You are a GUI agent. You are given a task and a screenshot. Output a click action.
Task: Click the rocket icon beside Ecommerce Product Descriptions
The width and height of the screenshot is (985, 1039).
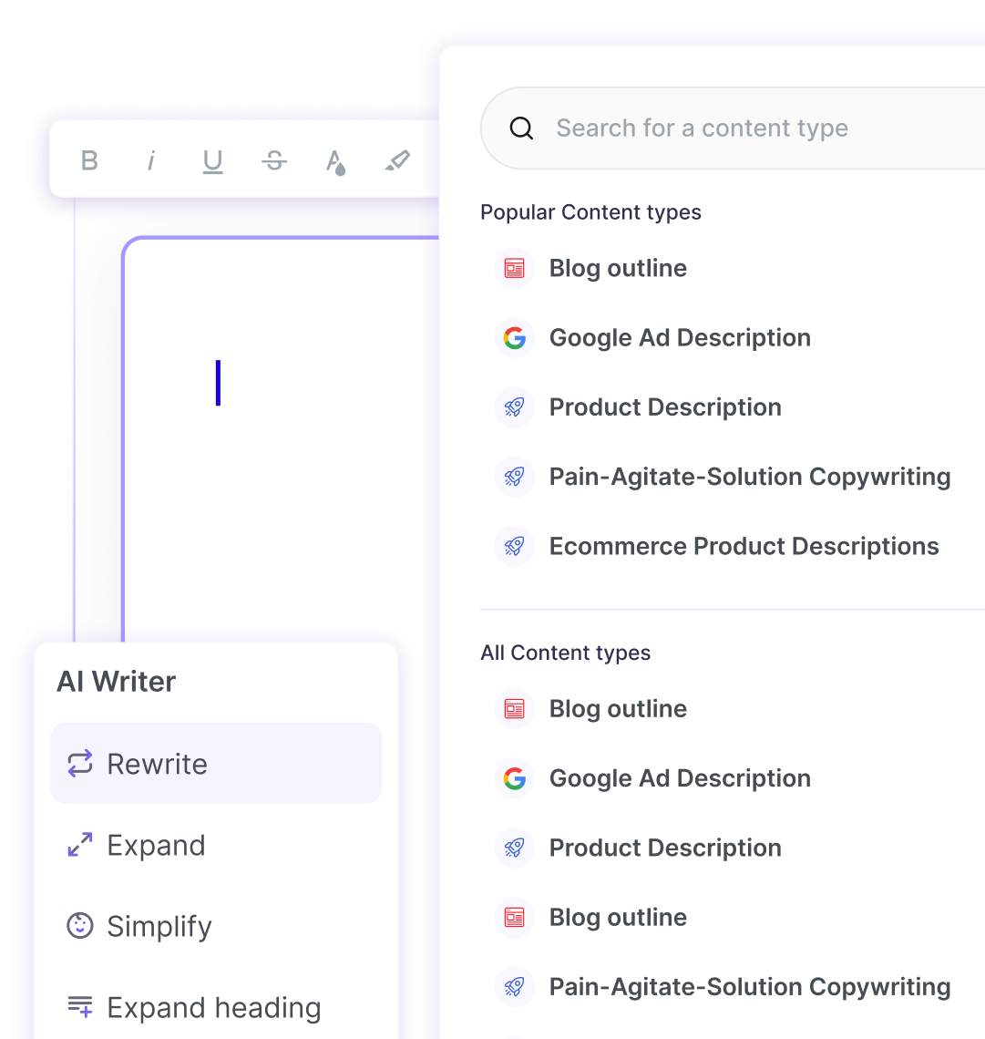[515, 547]
